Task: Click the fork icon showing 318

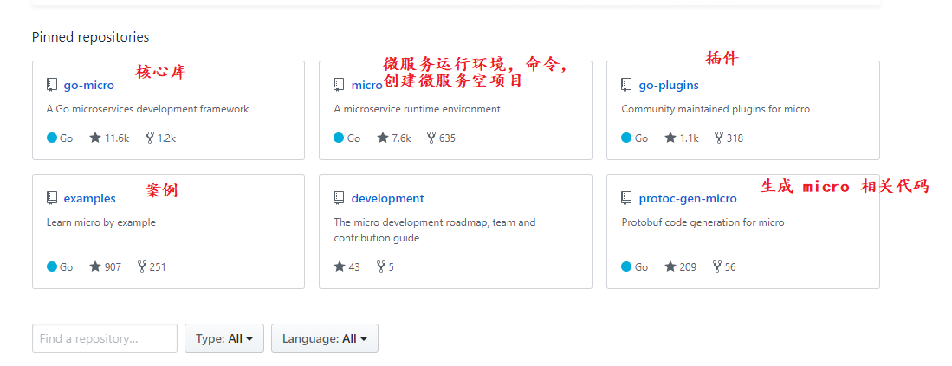Action: point(720,138)
